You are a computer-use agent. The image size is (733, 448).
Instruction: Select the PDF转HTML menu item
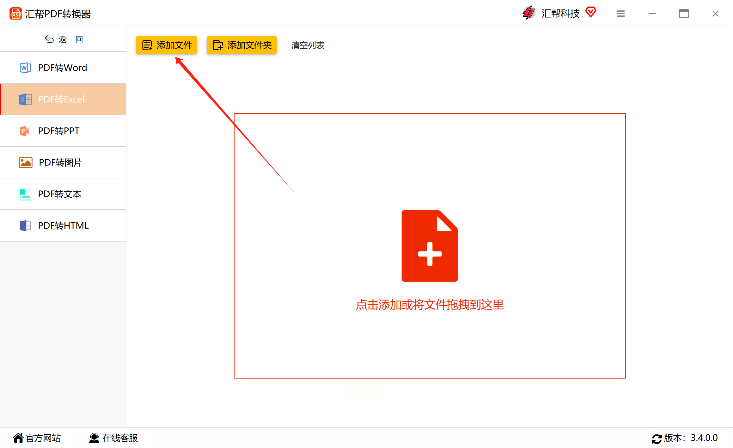click(x=63, y=225)
